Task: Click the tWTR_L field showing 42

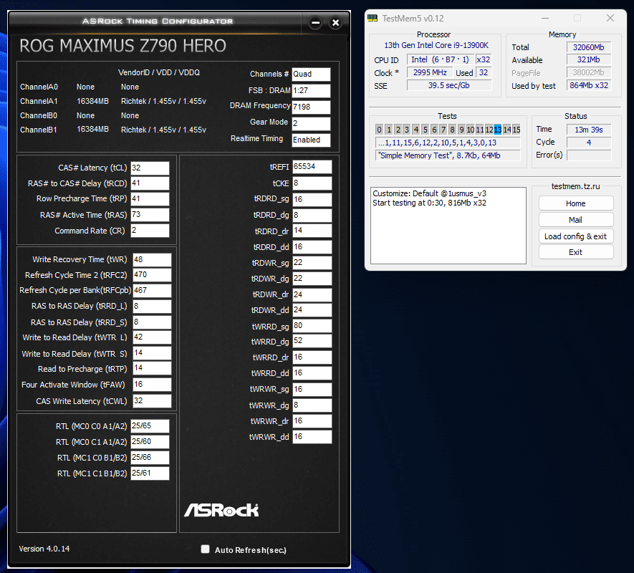Action: click(152, 337)
